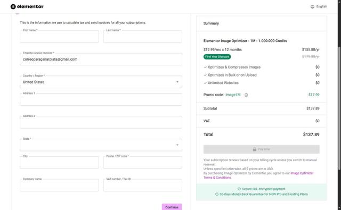Click the struck-through $179.88/yr price
Viewport: 341px width, 210px height.
(311, 57)
